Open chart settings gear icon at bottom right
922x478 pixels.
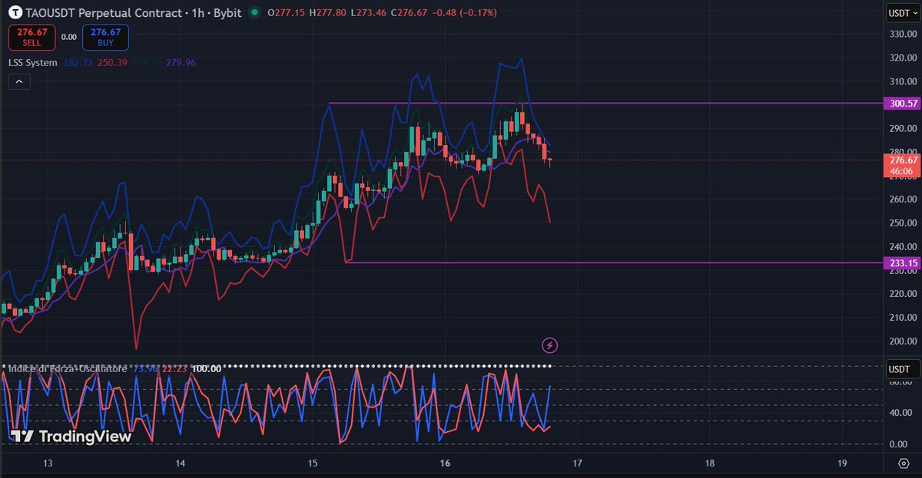point(904,463)
